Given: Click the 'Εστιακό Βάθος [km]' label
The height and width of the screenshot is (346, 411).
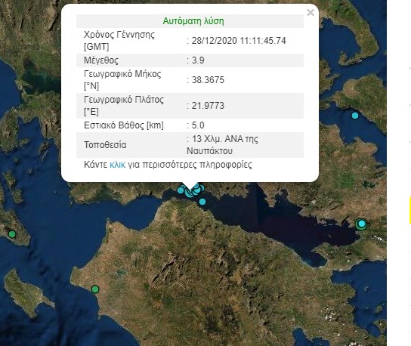Looking at the screenshot, I should click(x=123, y=125).
